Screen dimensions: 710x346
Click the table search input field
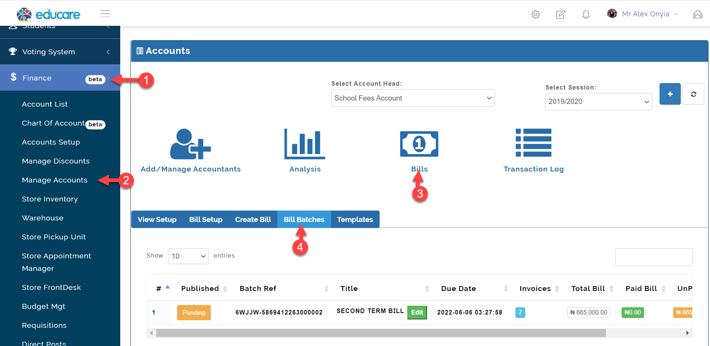(653, 257)
